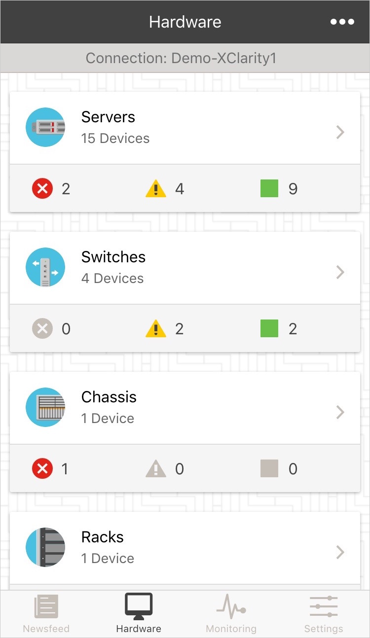Tap the Servers device icon
The height and width of the screenshot is (638, 370).
pos(45,127)
